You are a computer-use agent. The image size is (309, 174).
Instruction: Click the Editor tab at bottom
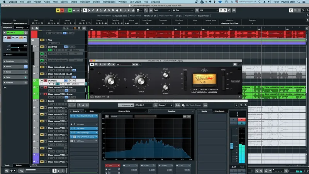click(x=19, y=165)
